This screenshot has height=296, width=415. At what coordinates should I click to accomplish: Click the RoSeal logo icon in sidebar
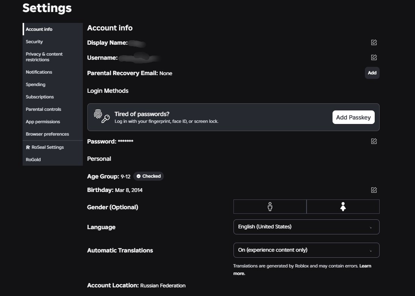(x=28, y=147)
